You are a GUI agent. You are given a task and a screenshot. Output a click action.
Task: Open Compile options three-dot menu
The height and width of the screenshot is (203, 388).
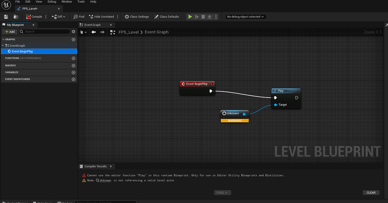click(46, 17)
